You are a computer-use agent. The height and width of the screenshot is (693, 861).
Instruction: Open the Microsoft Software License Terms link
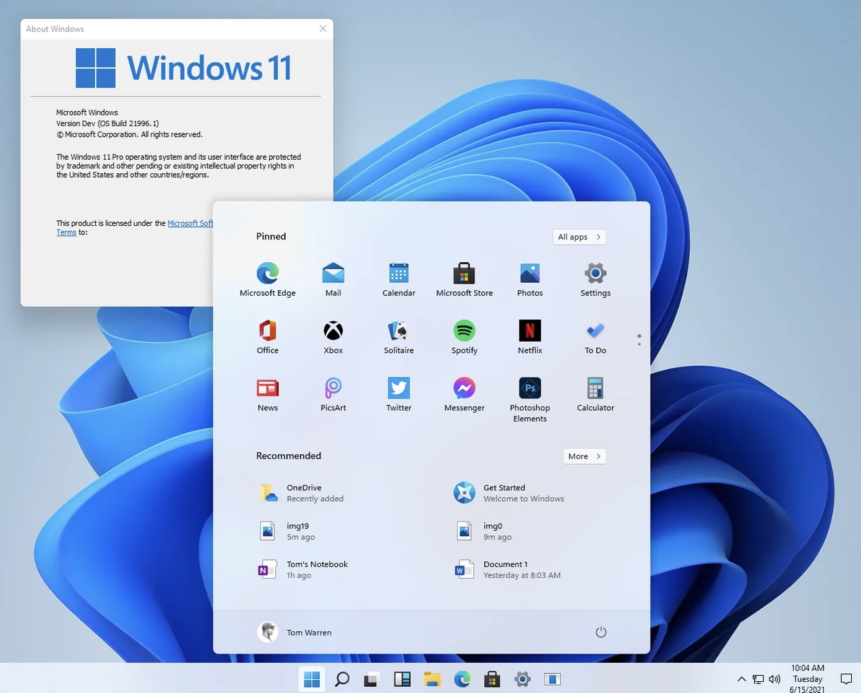191,223
